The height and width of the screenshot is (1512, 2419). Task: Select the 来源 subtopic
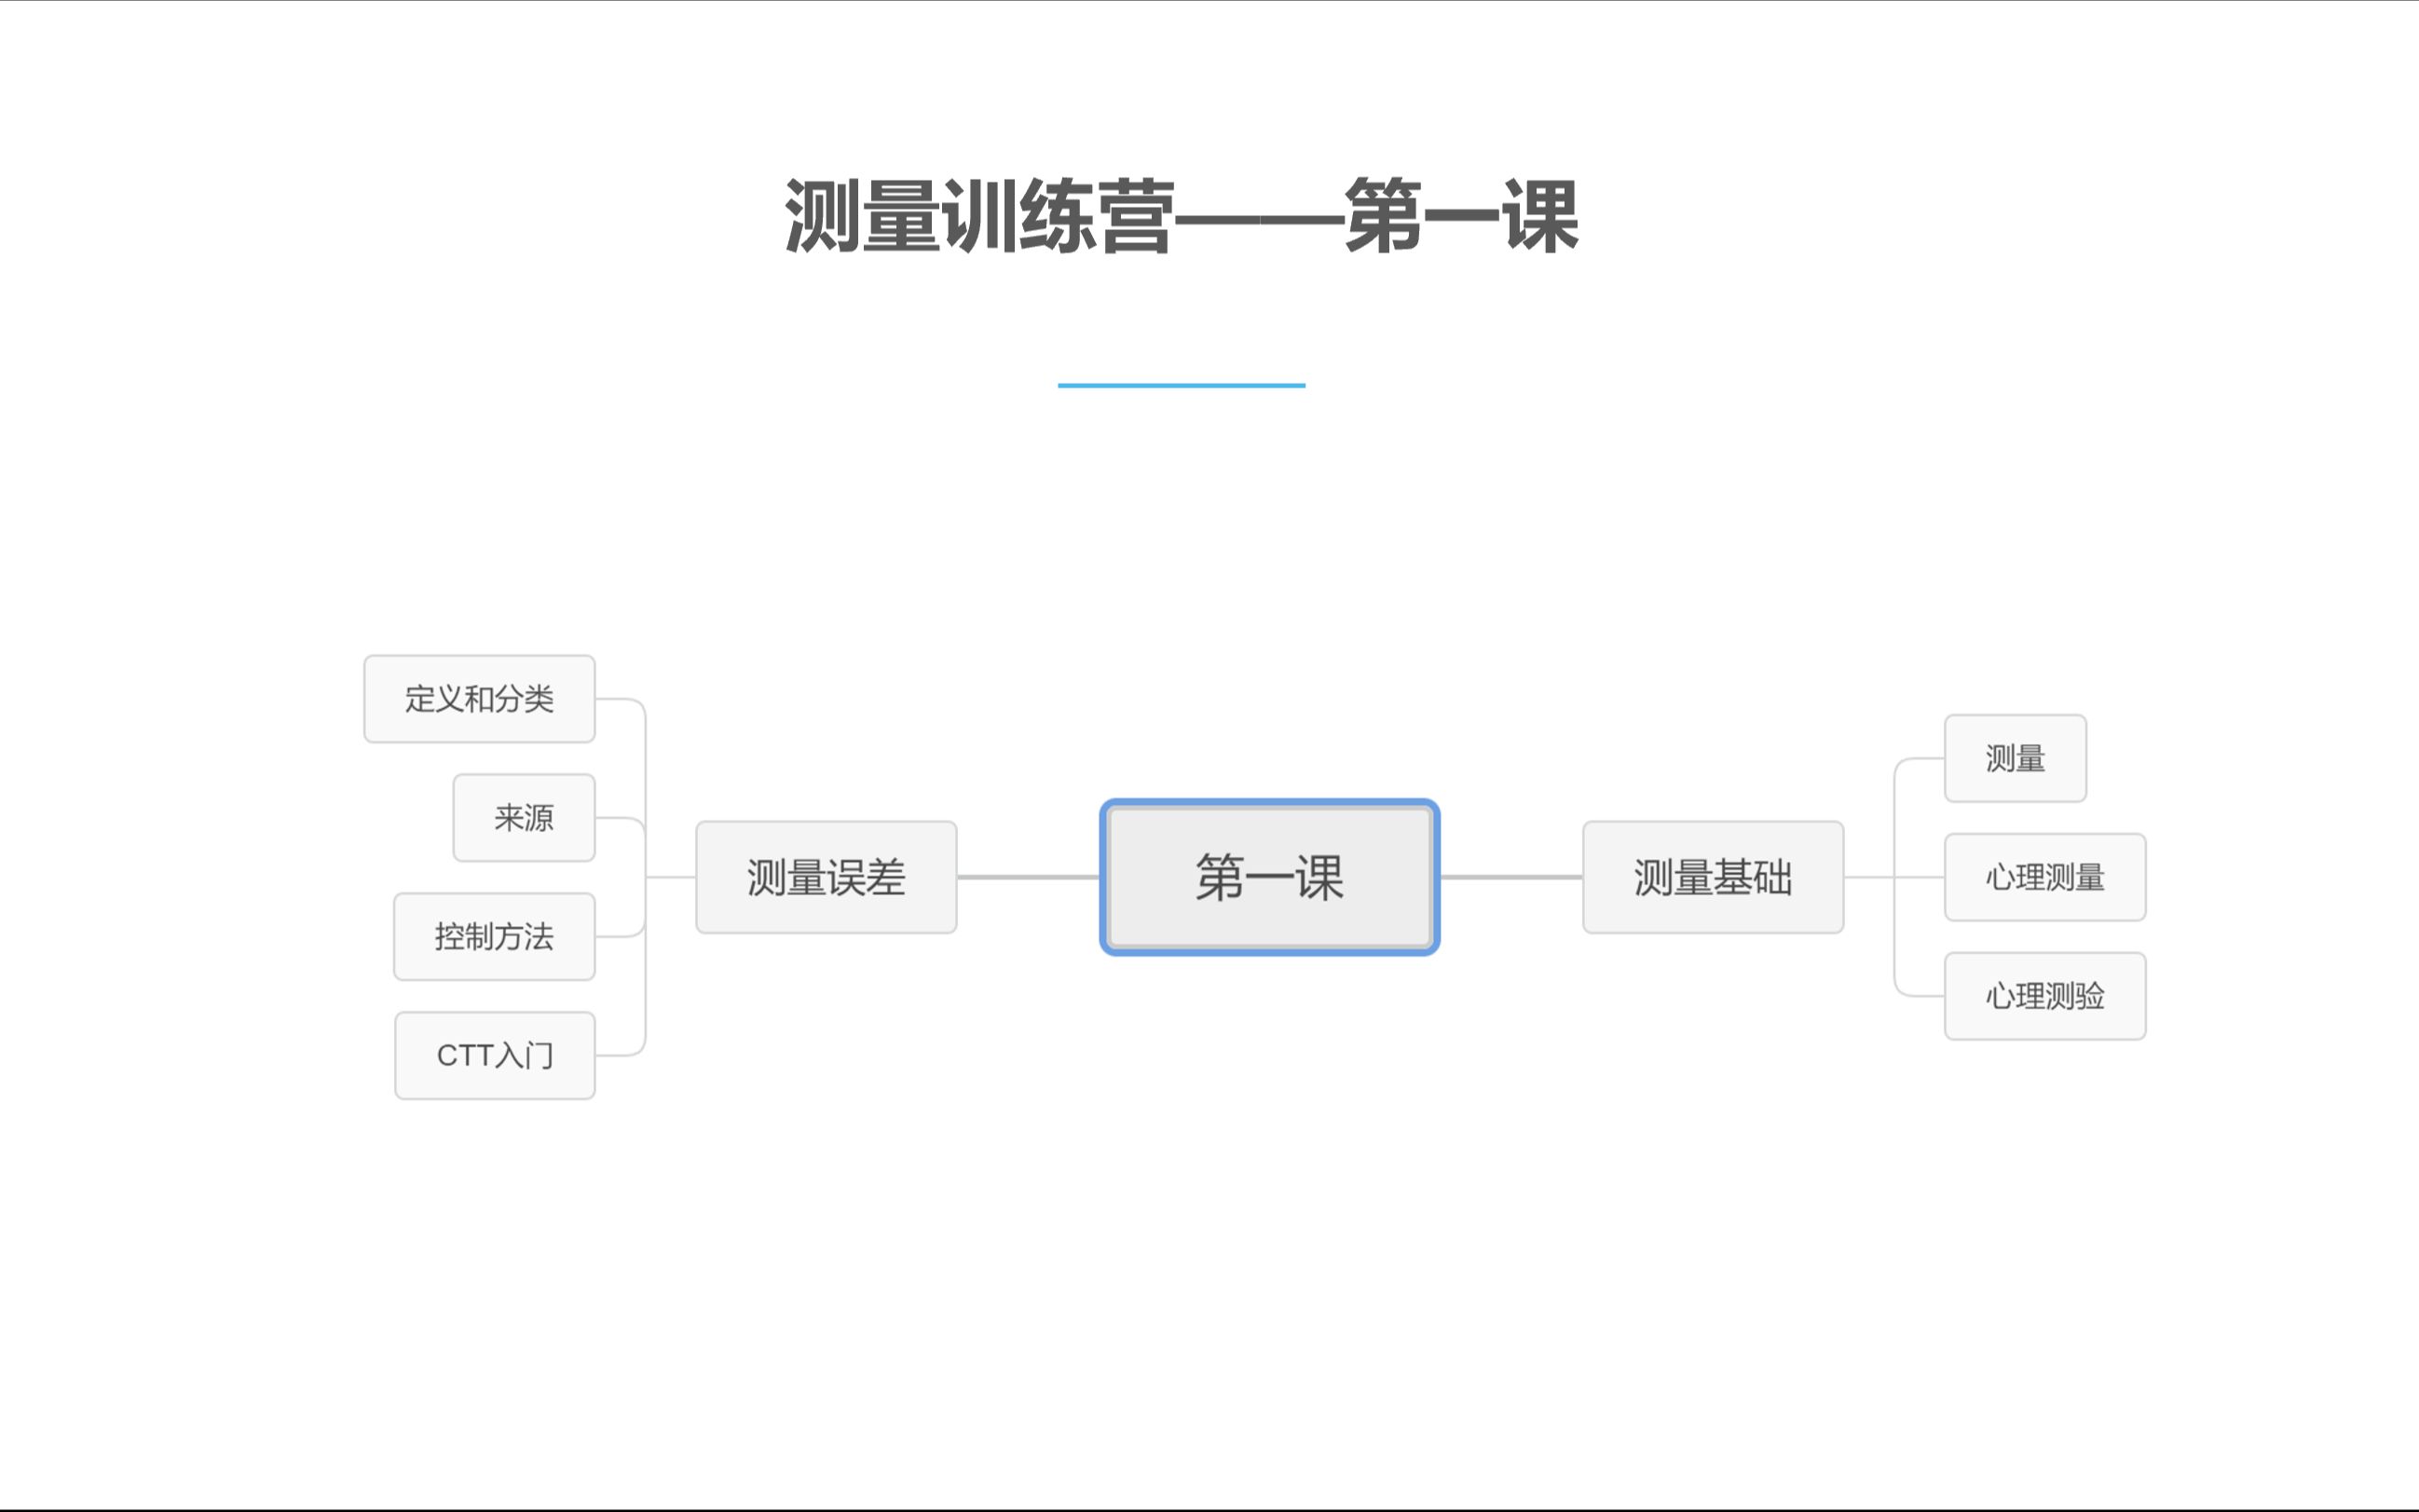[x=524, y=818]
